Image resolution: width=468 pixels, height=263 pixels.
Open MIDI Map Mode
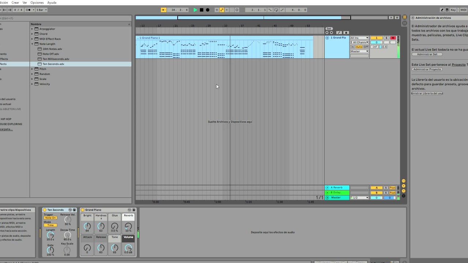(464, 10)
